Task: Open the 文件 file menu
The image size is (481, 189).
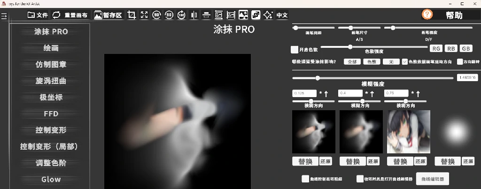Action: point(38,15)
